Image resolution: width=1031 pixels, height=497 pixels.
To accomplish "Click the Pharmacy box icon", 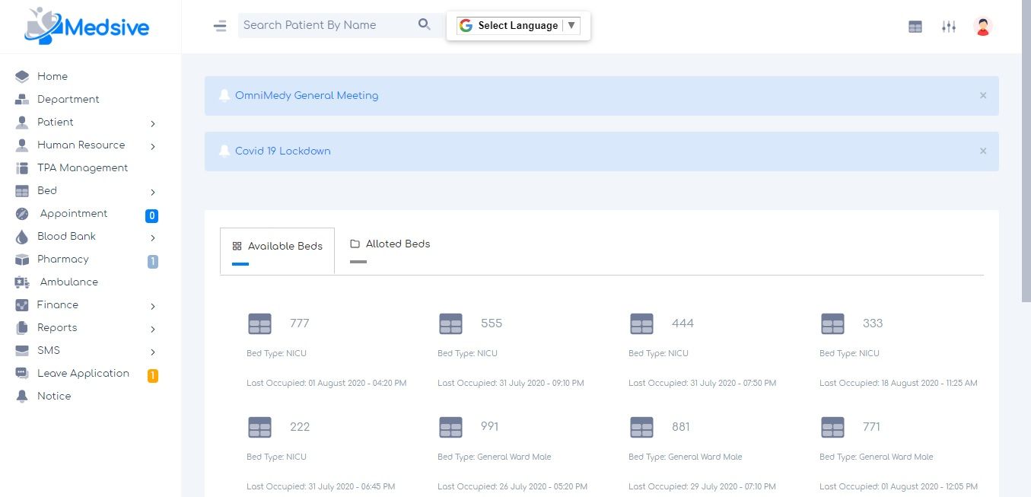I will [22, 260].
